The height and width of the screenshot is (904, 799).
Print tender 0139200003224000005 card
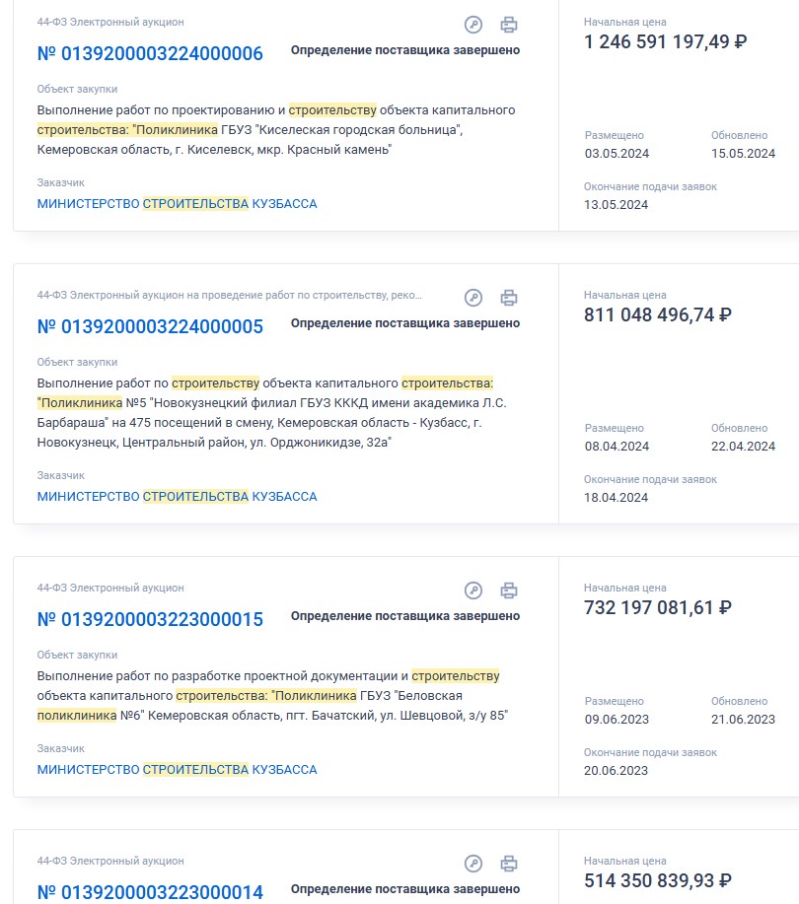pyautogui.click(x=508, y=298)
